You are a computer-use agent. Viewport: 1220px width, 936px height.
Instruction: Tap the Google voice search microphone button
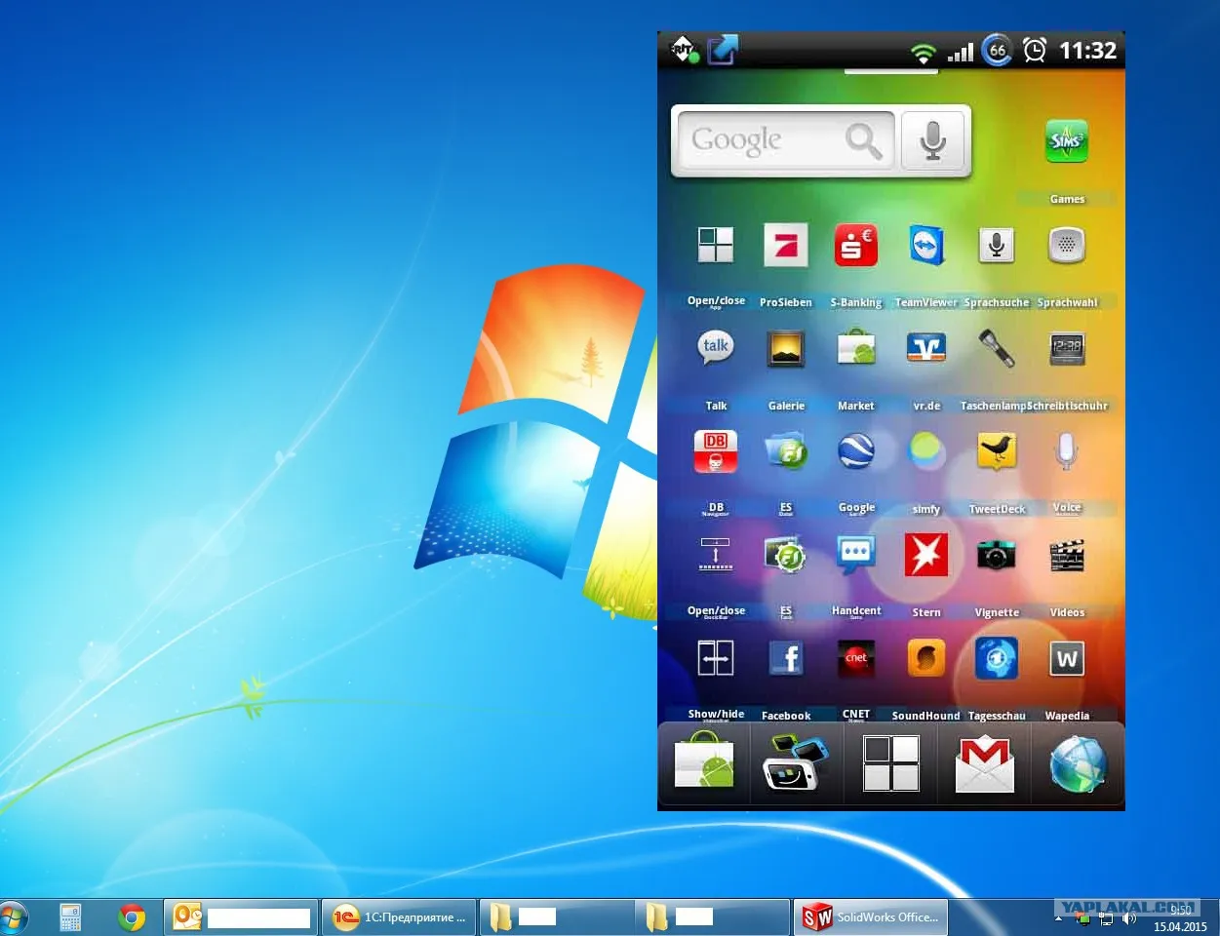pos(932,141)
